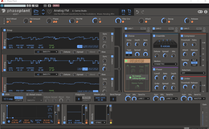
Task: Click the Bend Range value field
Action: (113, 99)
